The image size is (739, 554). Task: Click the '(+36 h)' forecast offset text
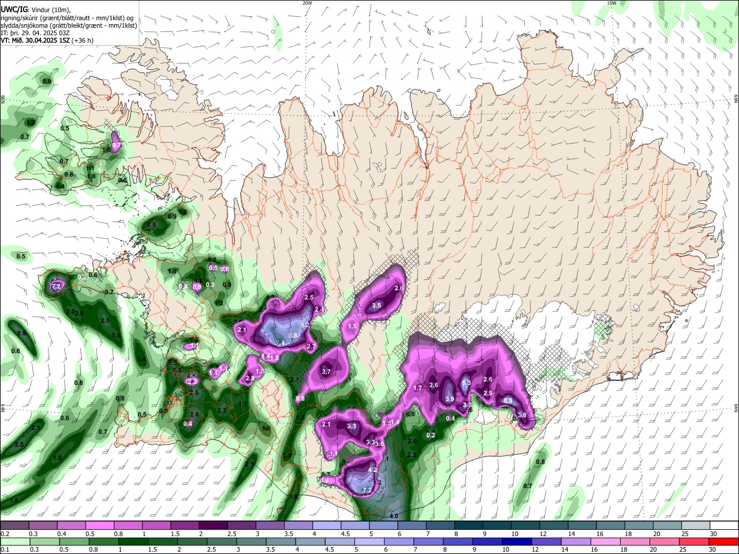83,40
